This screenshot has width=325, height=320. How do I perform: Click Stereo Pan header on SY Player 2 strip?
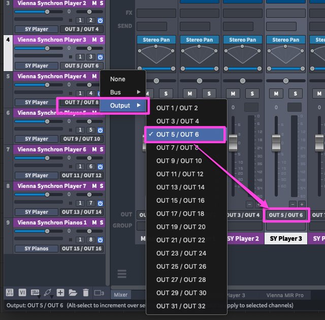click(243, 40)
